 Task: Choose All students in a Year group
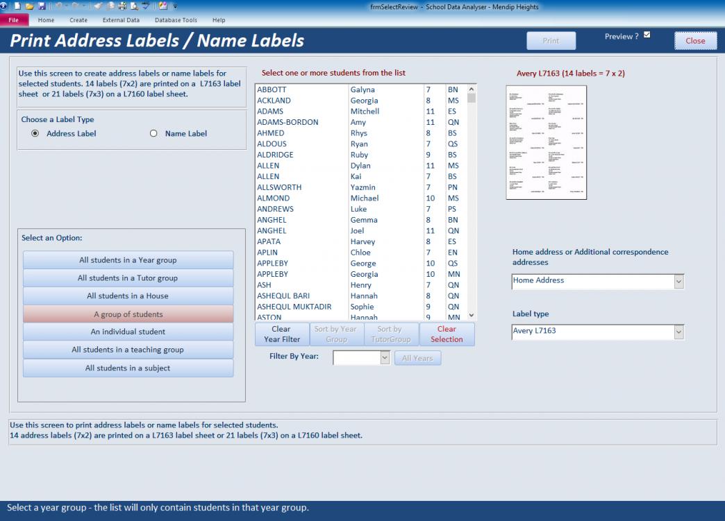[128, 260]
